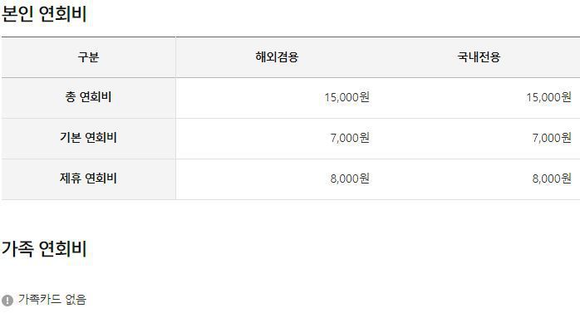Screen dimensions: 580x323
Task: Click the 8,000원 value under 해외겸용
Action: coord(350,179)
